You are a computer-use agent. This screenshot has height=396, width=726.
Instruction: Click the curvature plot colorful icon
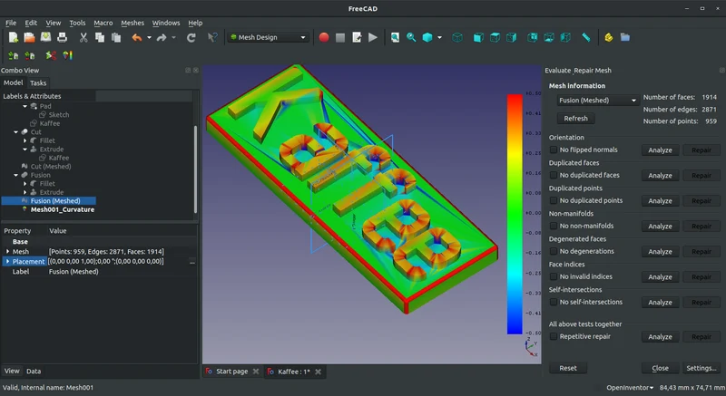67,55
